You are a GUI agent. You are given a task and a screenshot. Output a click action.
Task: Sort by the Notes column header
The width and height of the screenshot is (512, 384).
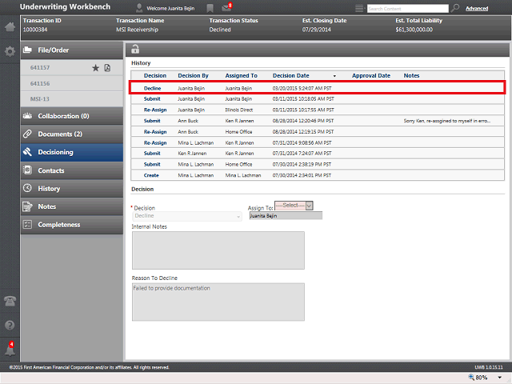pos(411,75)
